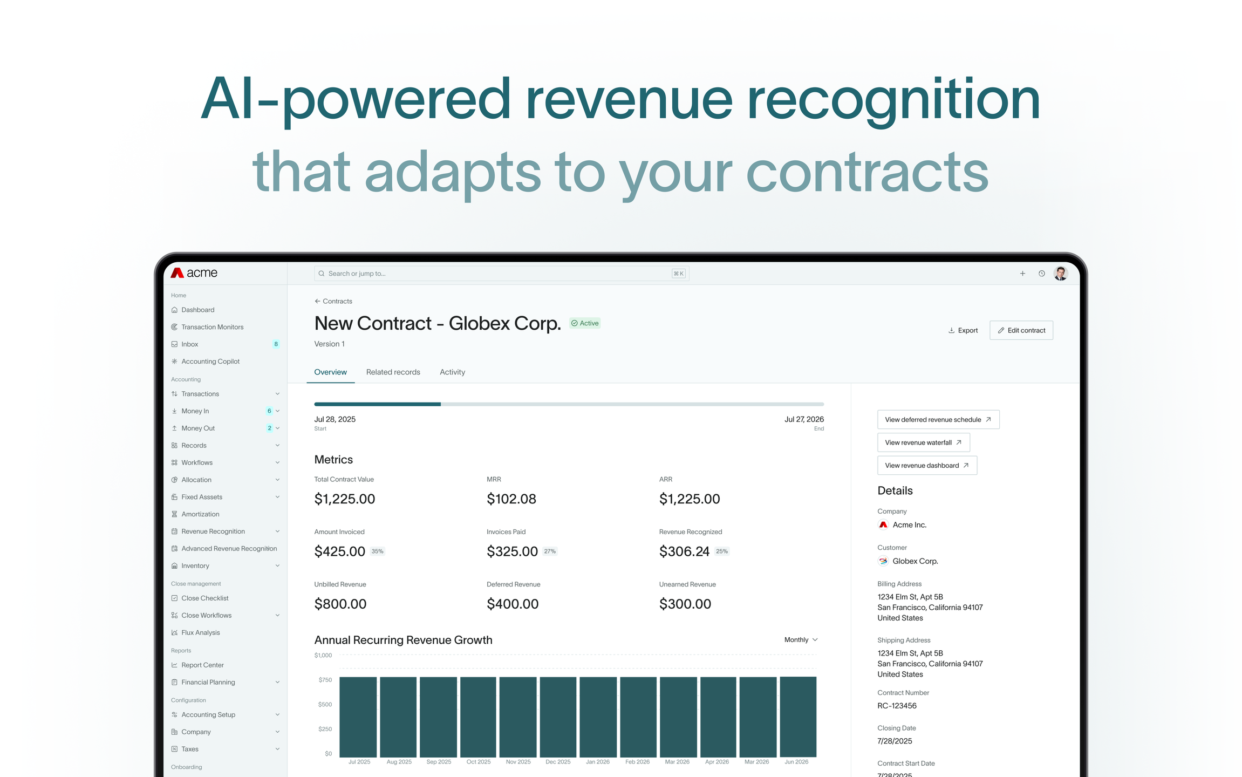The width and height of the screenshot is (1242, 777).
Task: Expand the Money In chevron
Action: pos(277,411)
